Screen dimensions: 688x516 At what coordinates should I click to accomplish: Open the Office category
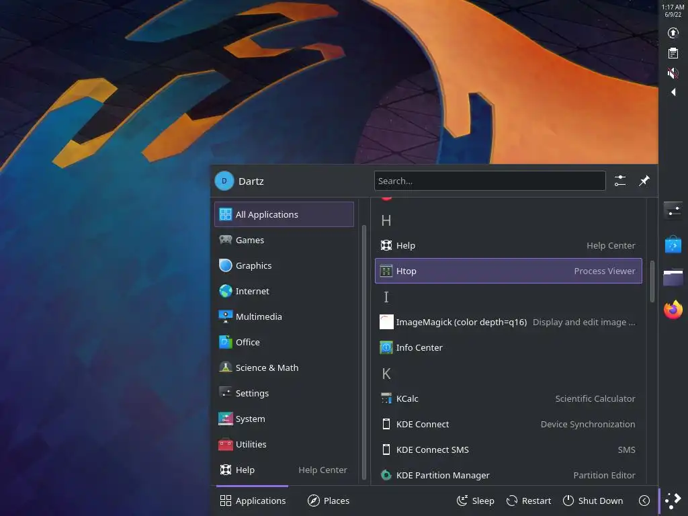(284, 342)
